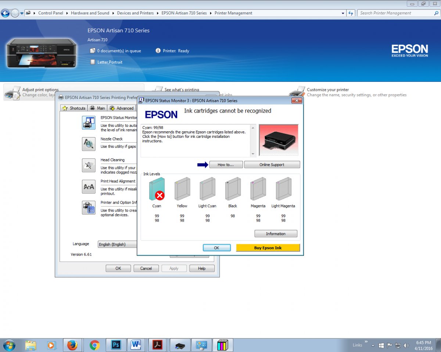Switch to the Shortcuts tab
441x352 pixels.
click(73, 108)
